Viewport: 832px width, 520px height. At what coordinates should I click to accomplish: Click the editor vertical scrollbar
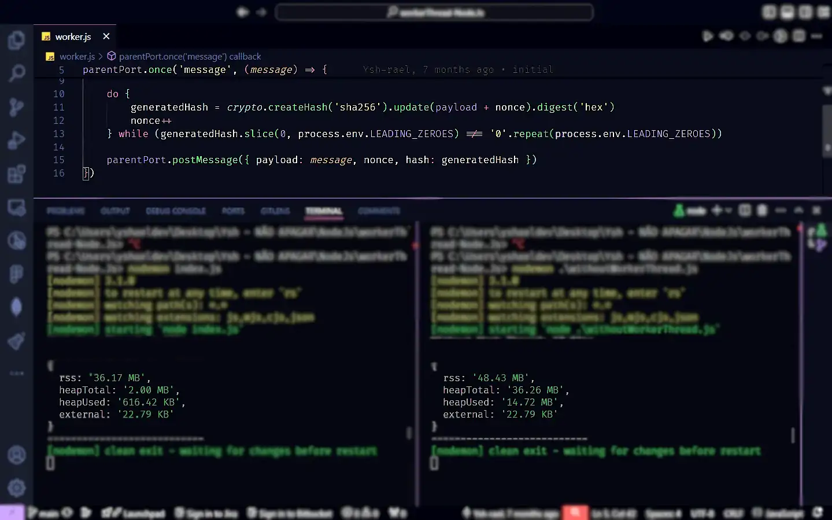click(827, 130)
